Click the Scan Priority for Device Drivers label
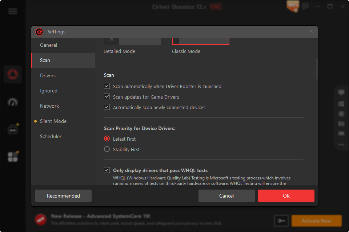The height and width of the screenshot is (232, 349). click(140, 129)
